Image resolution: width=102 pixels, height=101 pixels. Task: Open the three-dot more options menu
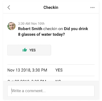tap(92, 7)
